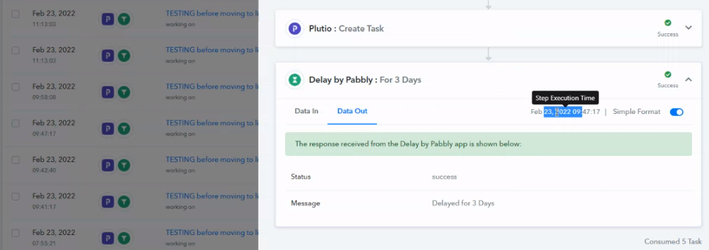Screen dimensions: 709x250
Task: Open TESTING workflow link in the 09:47:17 row
Action: coord(212,123)
